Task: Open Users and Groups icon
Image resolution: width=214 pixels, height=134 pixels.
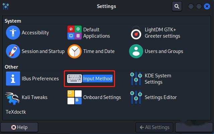Action: [x=136, y=51]
